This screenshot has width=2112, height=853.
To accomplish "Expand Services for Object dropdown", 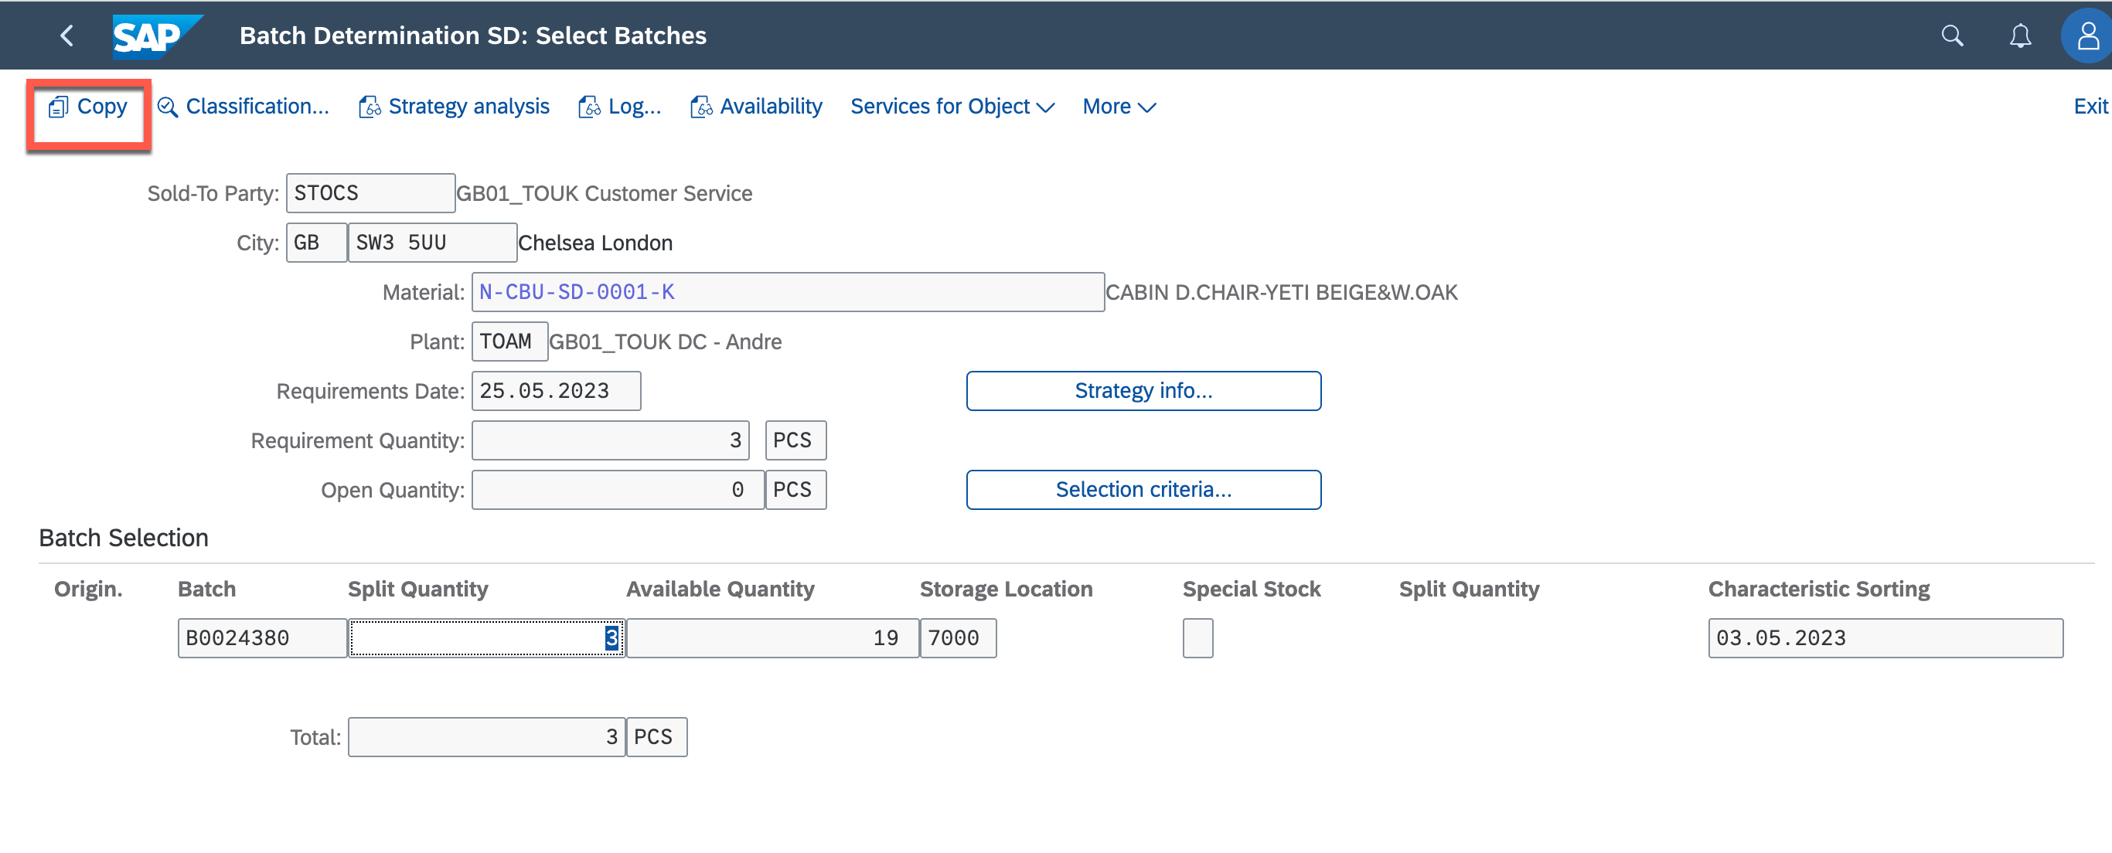I will 952,107.
